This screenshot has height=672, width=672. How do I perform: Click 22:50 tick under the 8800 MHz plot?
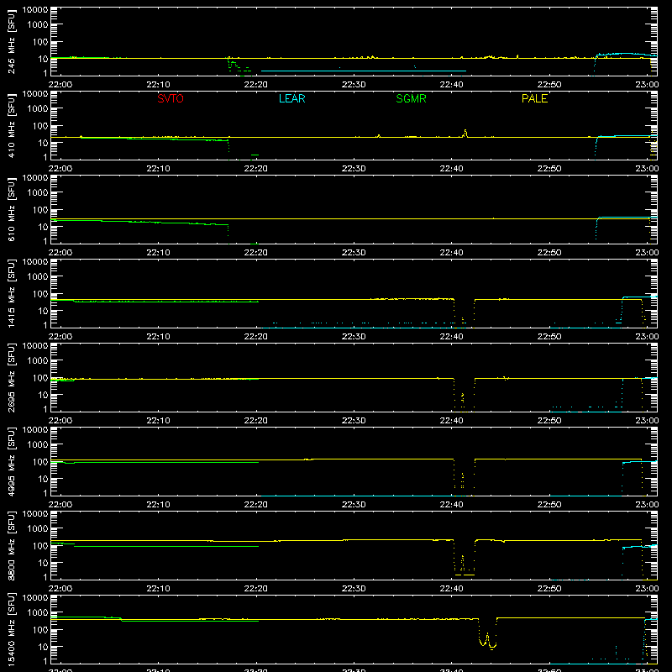point(549,589)
